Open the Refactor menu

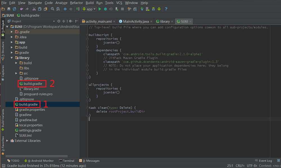[x=76, y=3]
